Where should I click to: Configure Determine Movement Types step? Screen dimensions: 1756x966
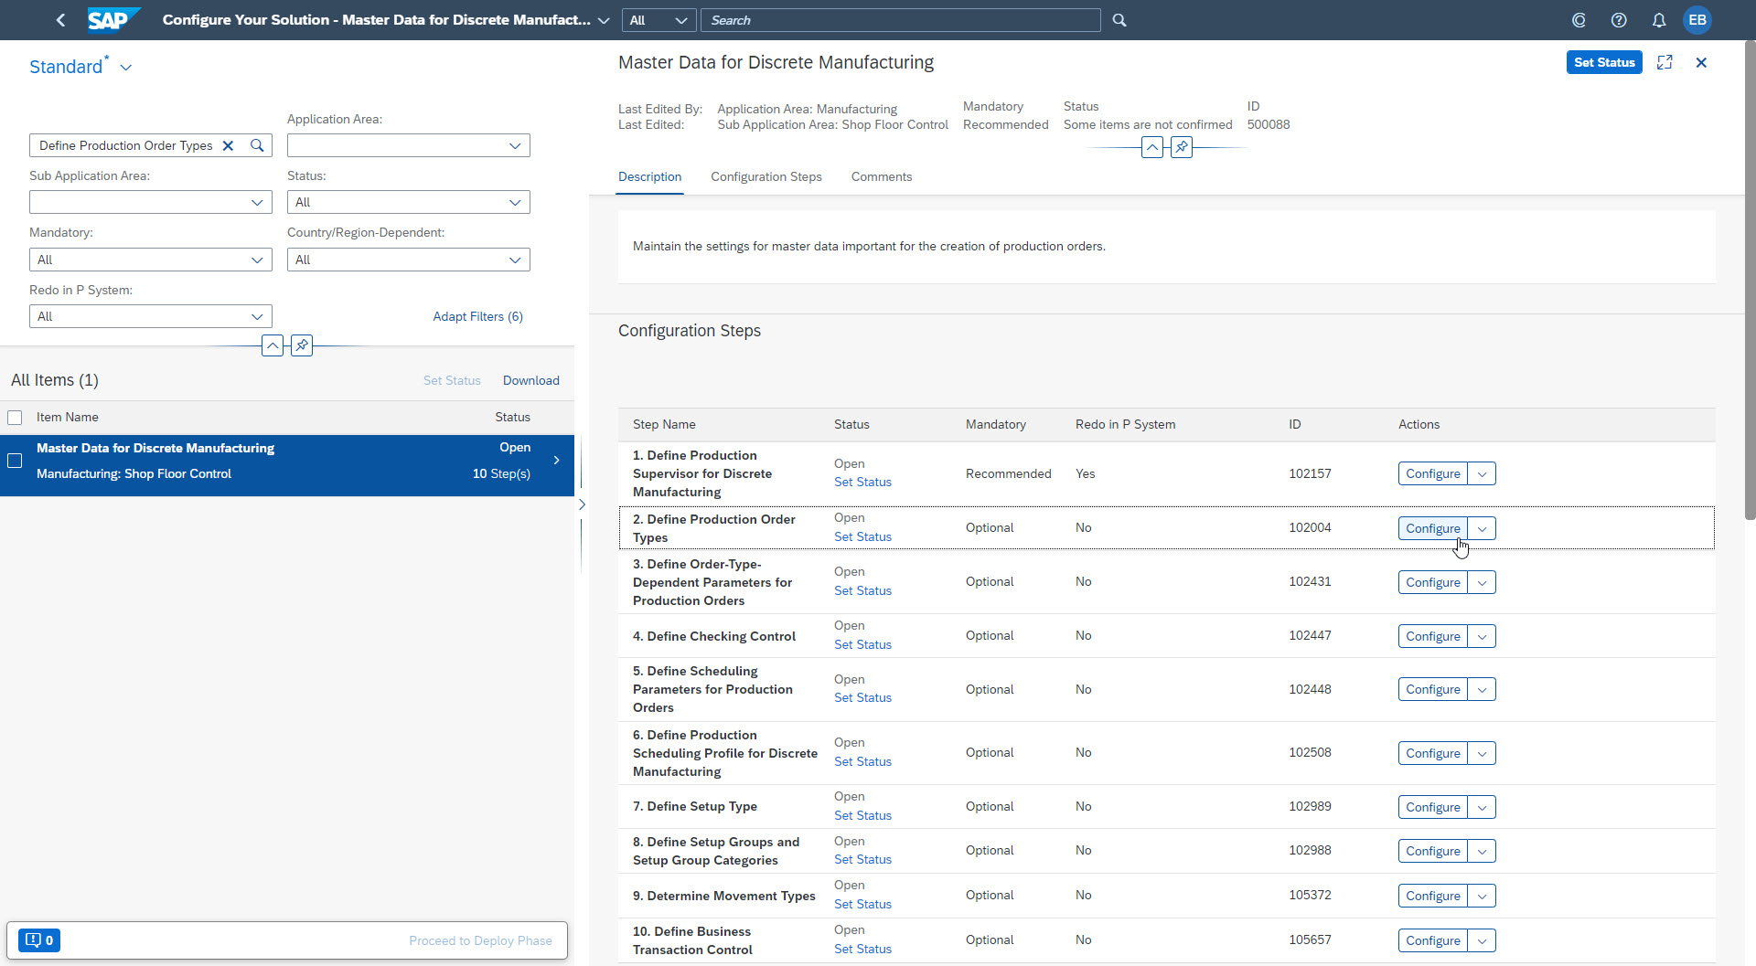(1432, 896)
